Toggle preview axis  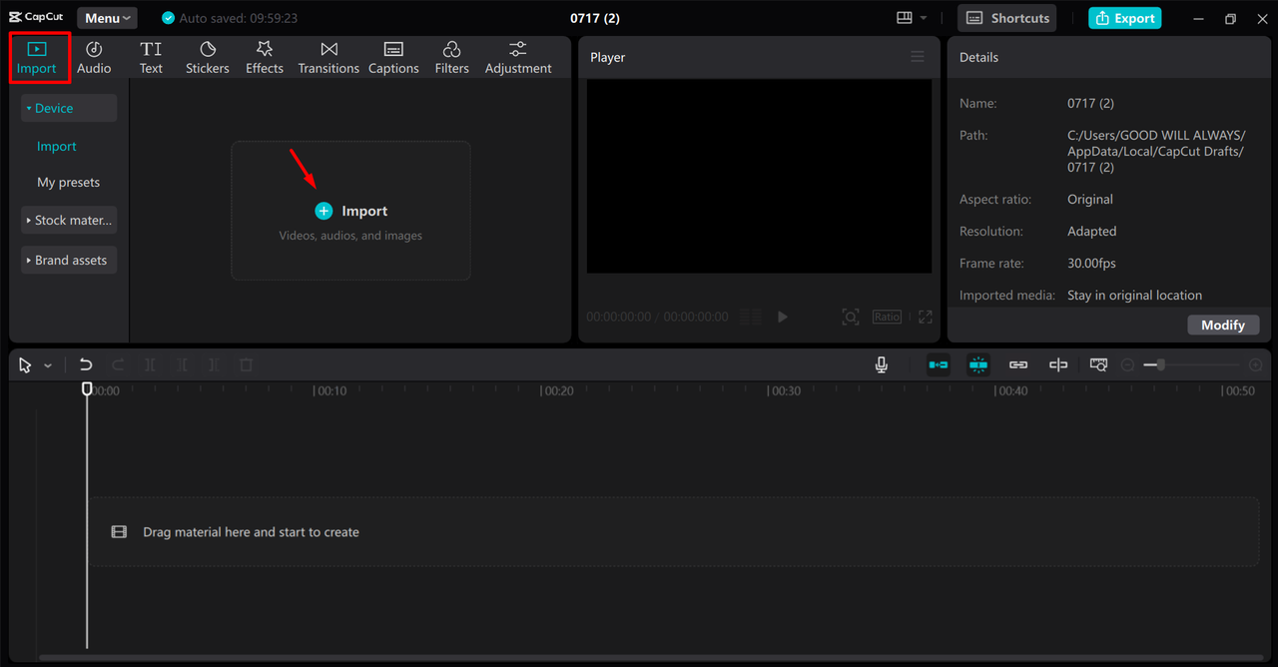point(1058,365)
